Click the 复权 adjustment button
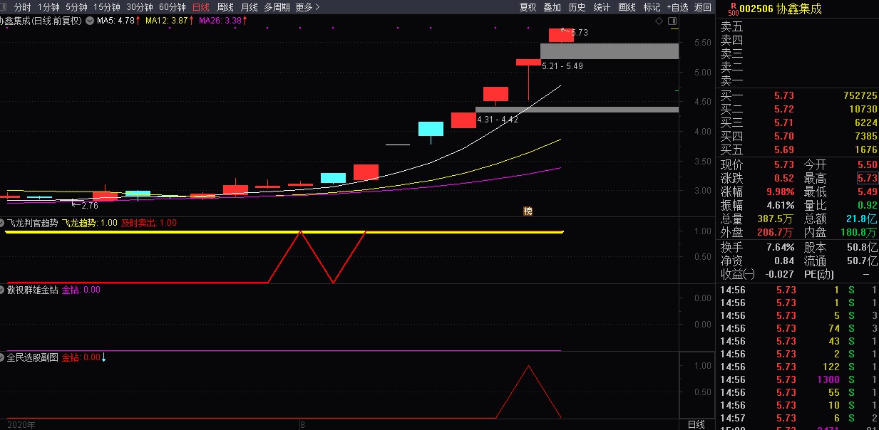The width and height of the screenshot is (879, 430). coord(528,7)
